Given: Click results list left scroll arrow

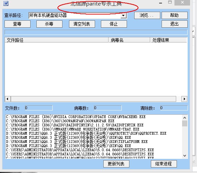Looking at the screenshot, I should 8,99.
